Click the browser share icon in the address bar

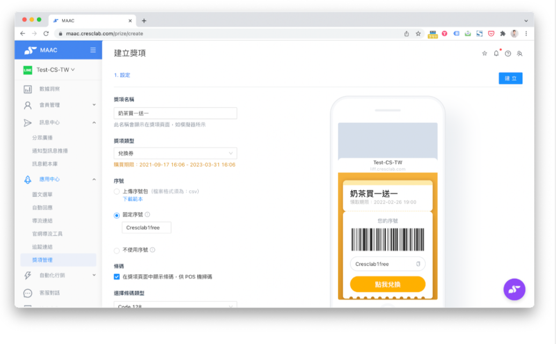pyautogui.click(x=406, y=34)
